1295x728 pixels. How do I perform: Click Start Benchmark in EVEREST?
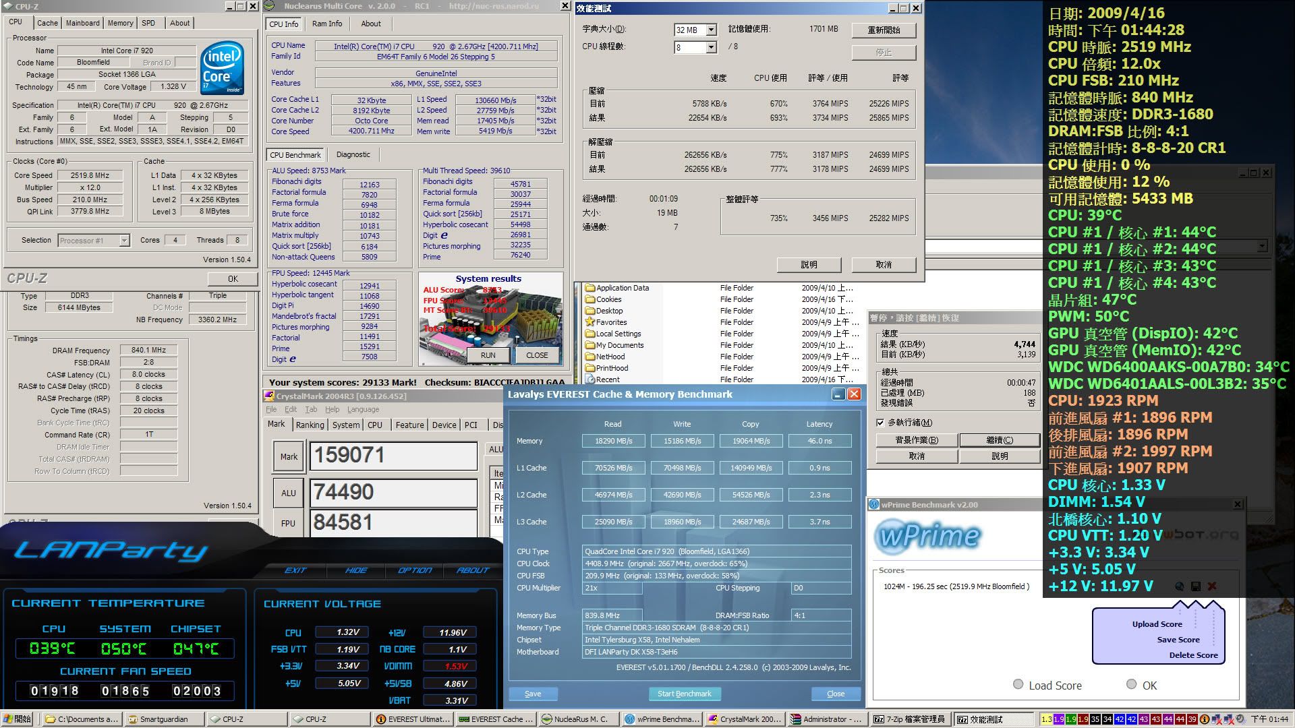click(684, 694)
